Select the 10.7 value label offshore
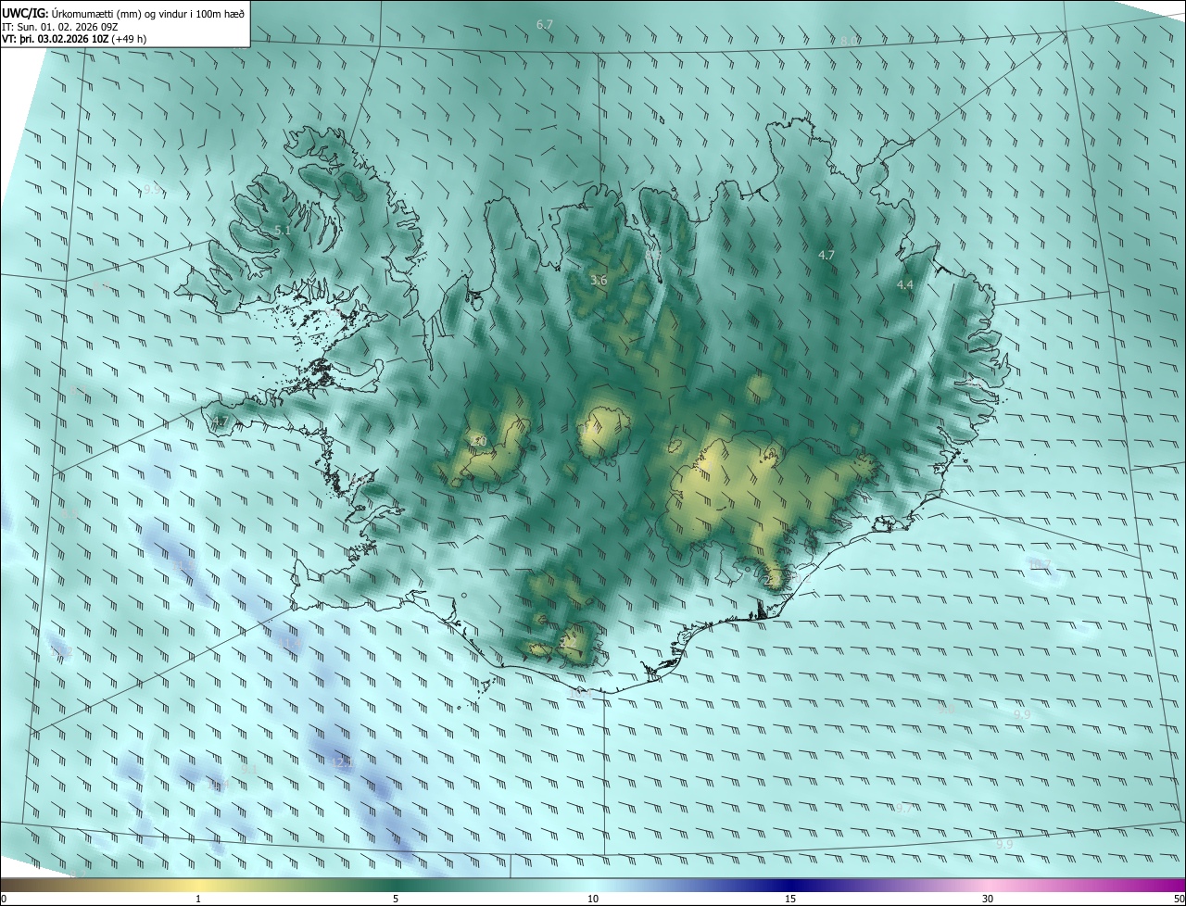Viewport: 1186px width, 906px height. pyautogui.click(x=1041, y=564)
